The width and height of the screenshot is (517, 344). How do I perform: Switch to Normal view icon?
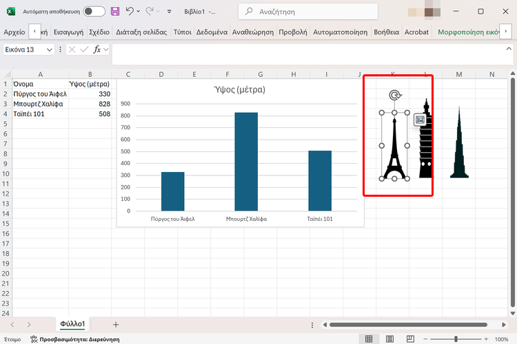click(369, 338)
